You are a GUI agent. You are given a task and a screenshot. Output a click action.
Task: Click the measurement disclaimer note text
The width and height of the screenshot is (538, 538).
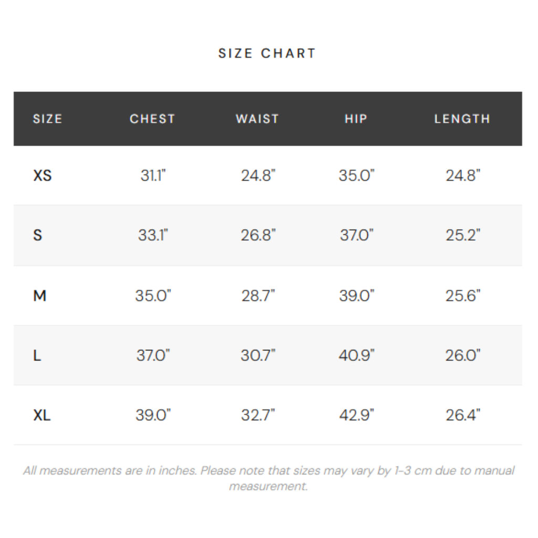(x=268, y=478)
